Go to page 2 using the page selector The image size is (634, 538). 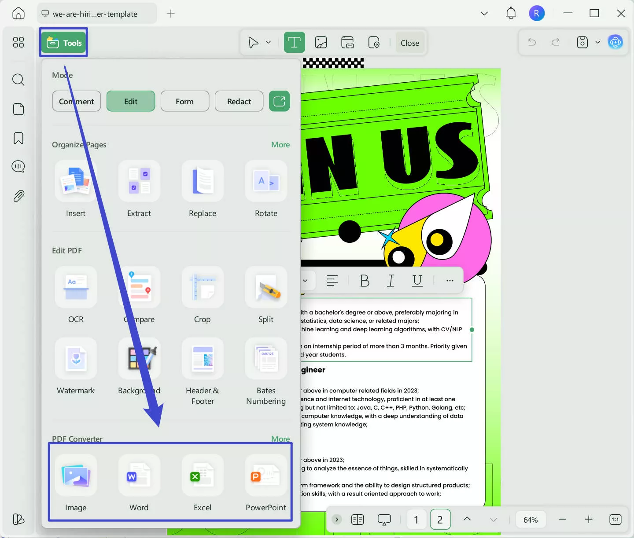pyautogui.click(x=440, y=520)
